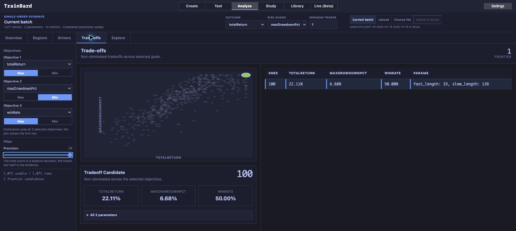Open the Overview sub-tab
516x231 pixels.
(x=13, y=38)
